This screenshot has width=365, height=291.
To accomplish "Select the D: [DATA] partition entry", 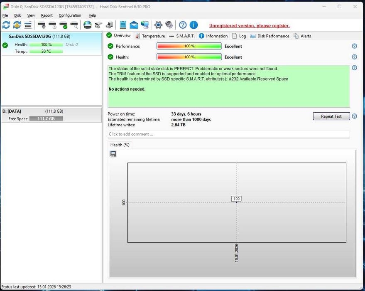I will click(x=51, y=115).
